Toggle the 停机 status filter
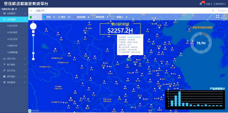The height and width of the screenshot is (113, 228). [49, 17]
